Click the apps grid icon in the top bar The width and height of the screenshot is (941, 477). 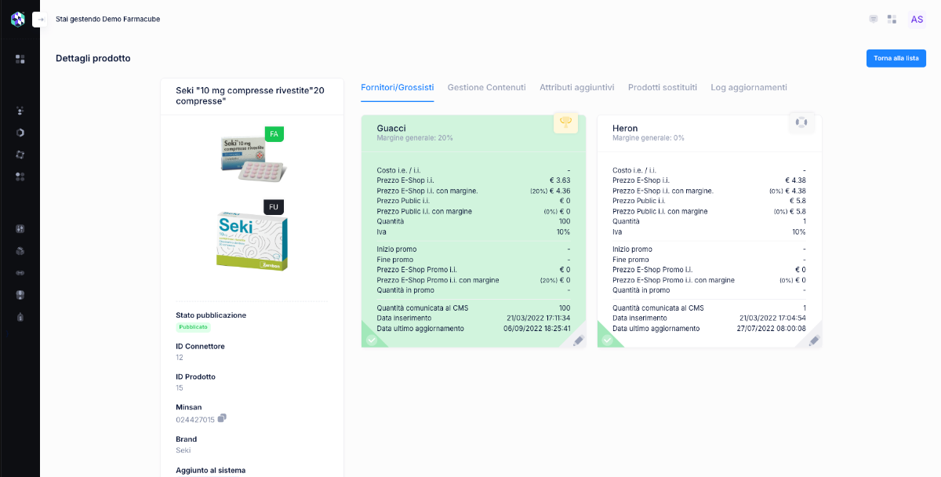click(892, 19)
